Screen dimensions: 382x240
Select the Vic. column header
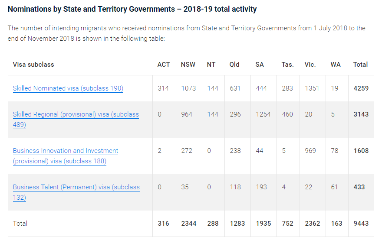(x=310, y=65)
